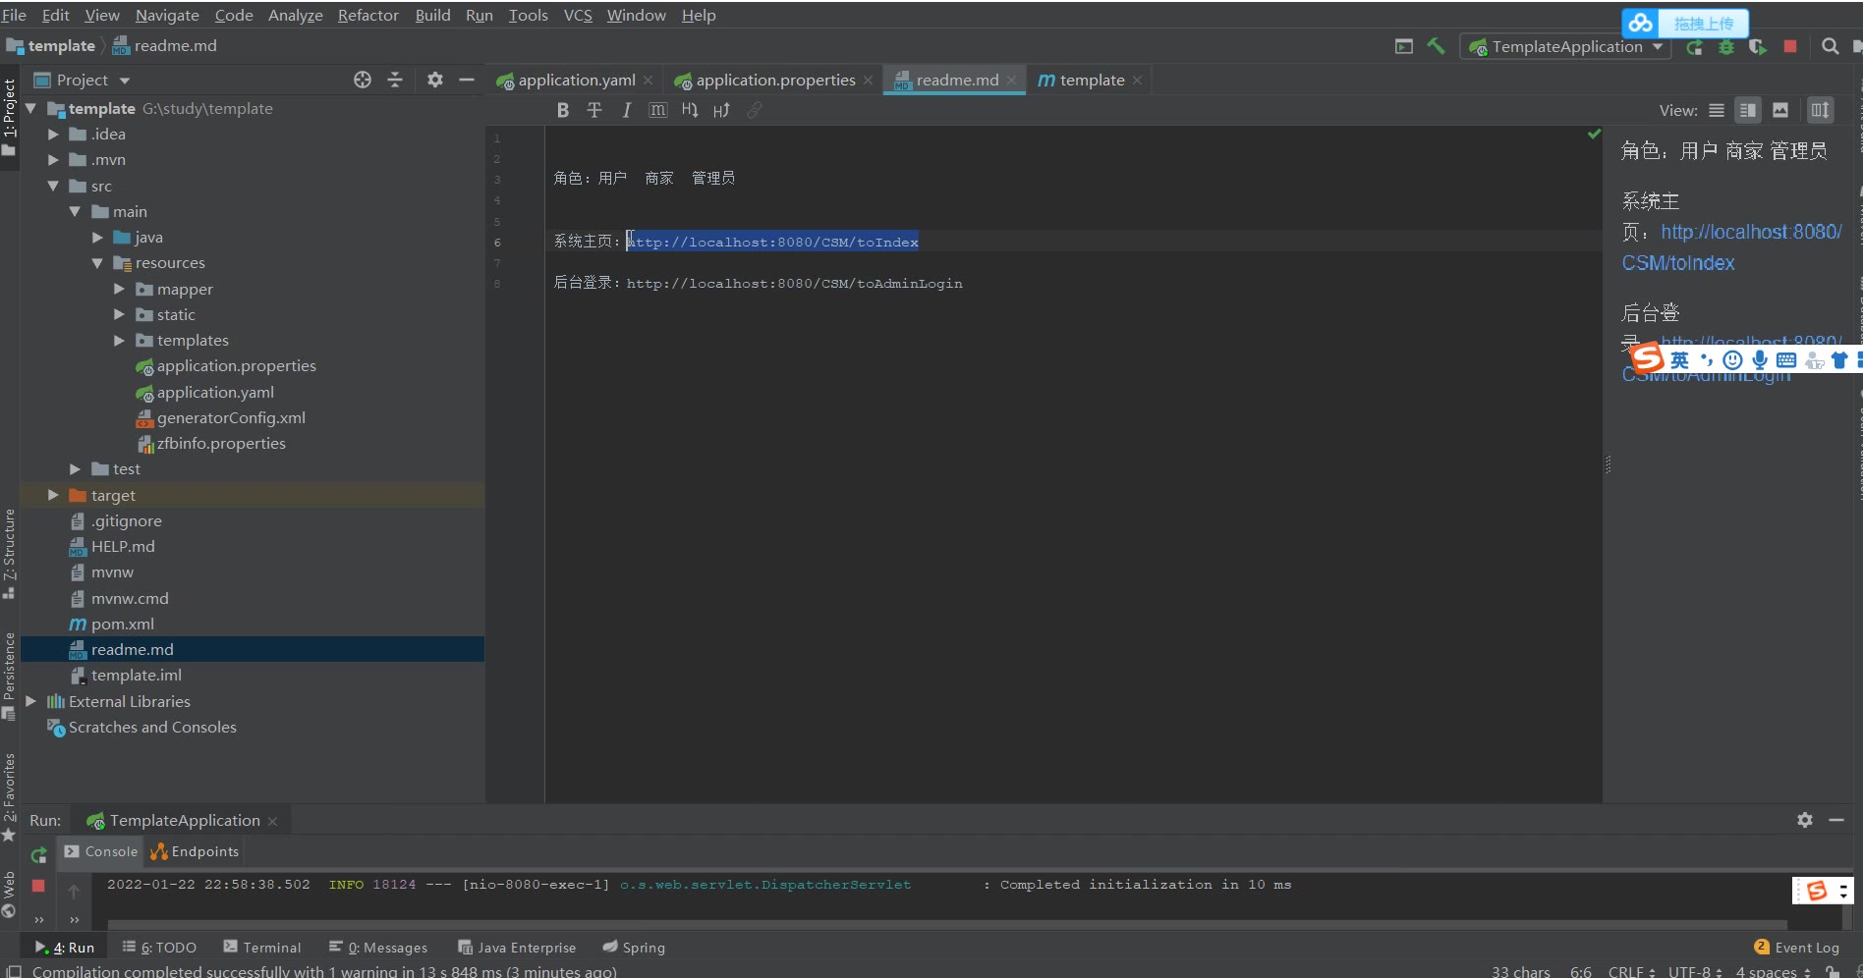Expand the templates folder in the tree
The width and height of the screenshot is (1863, 978).
119,341
